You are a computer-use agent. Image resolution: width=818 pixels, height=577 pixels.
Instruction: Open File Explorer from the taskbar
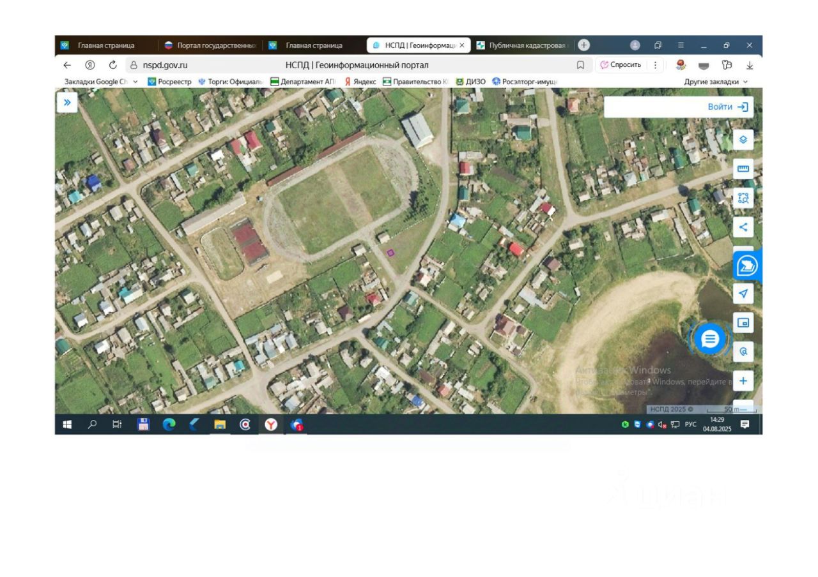click(x=220, y=424)
